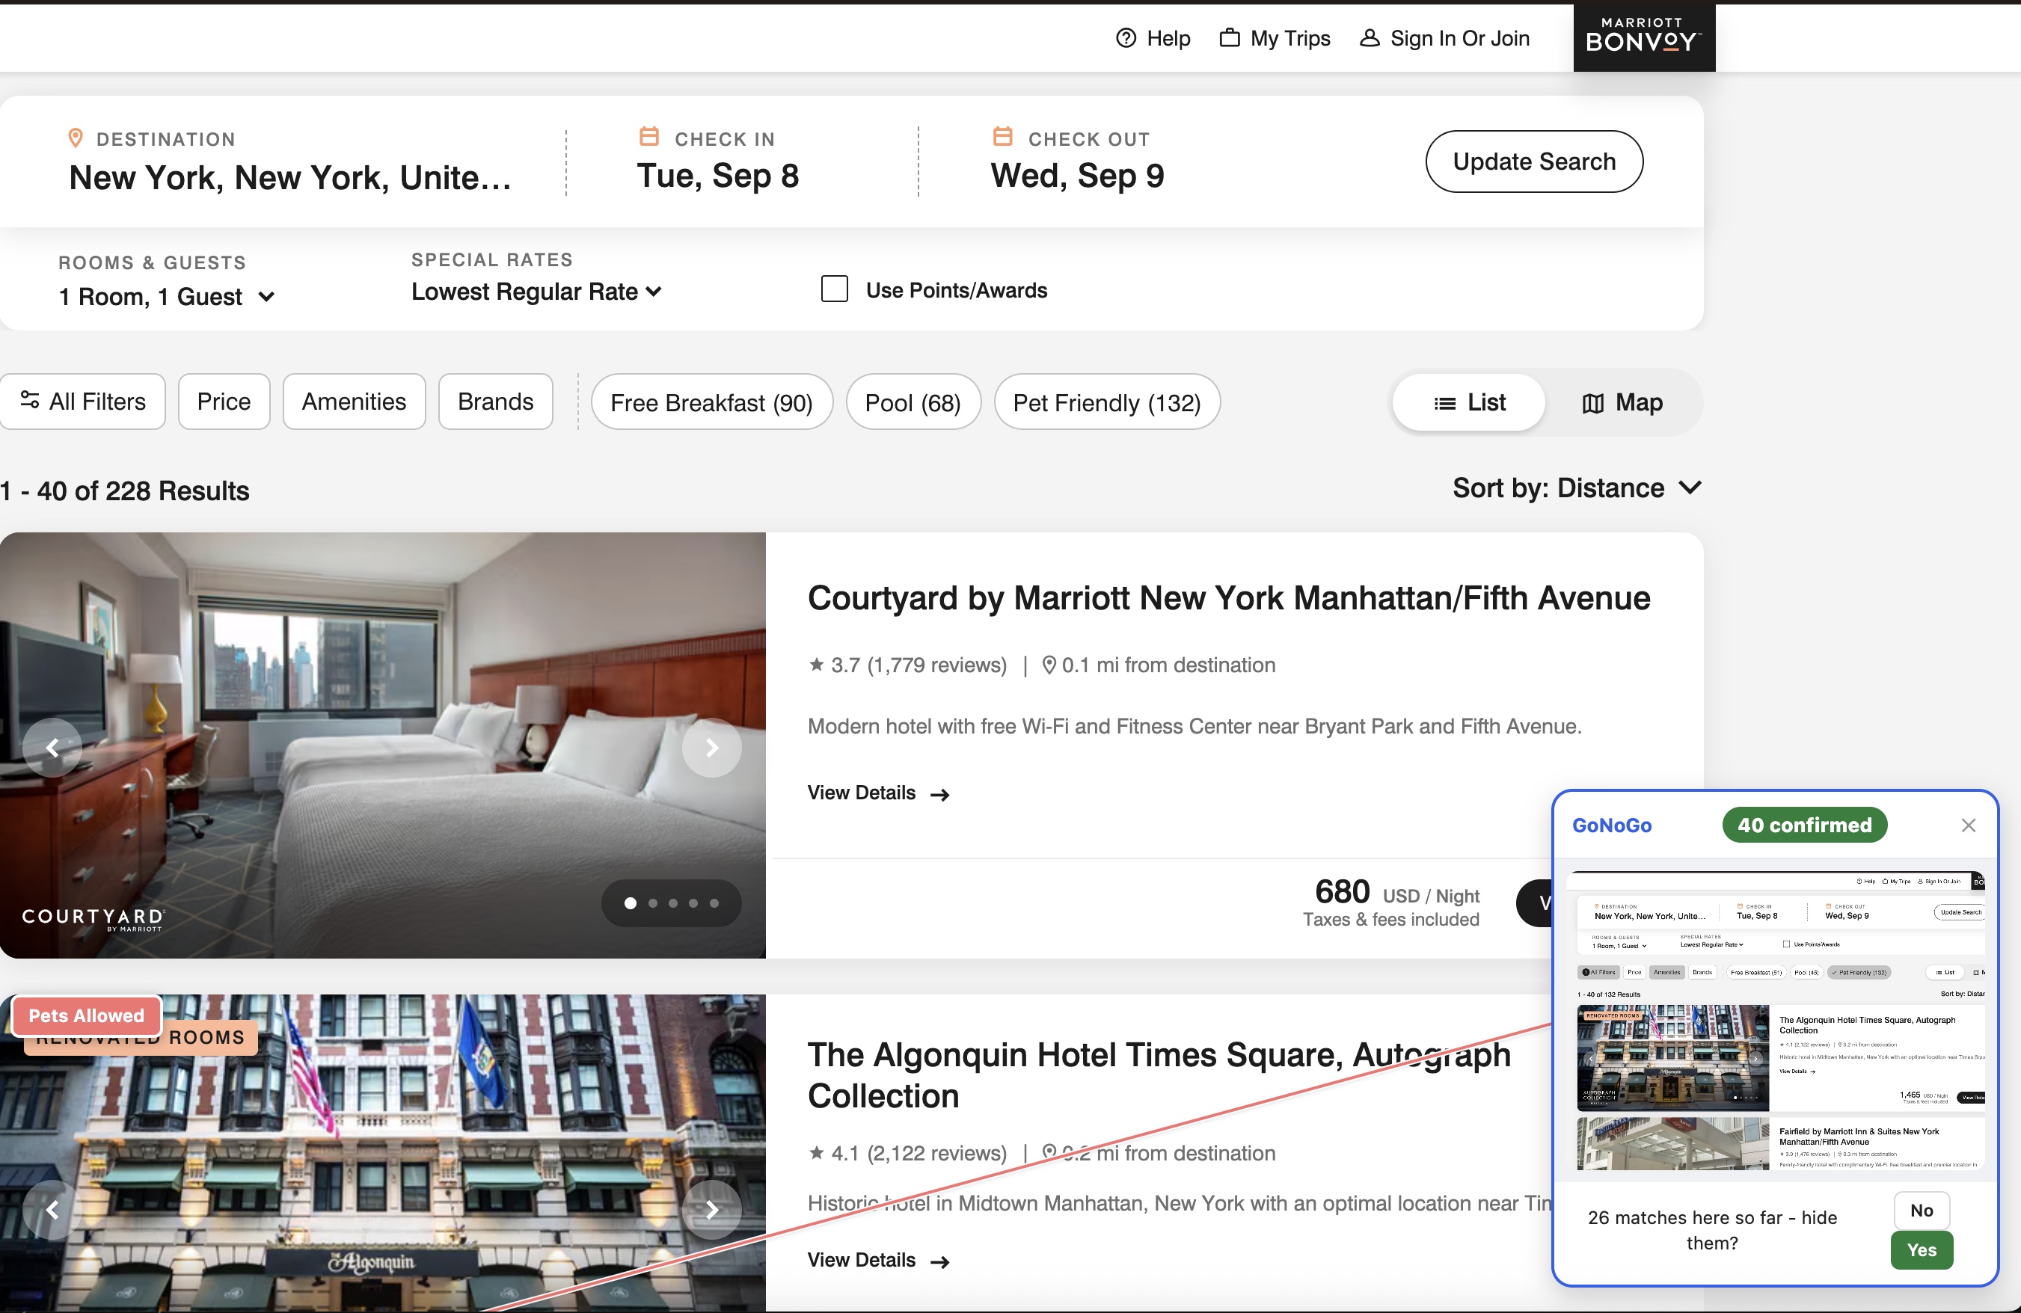This screenshot has width=2021, height=1313.
Task: Toggle the Pool (68) filter chip
Action: point(913,402)
